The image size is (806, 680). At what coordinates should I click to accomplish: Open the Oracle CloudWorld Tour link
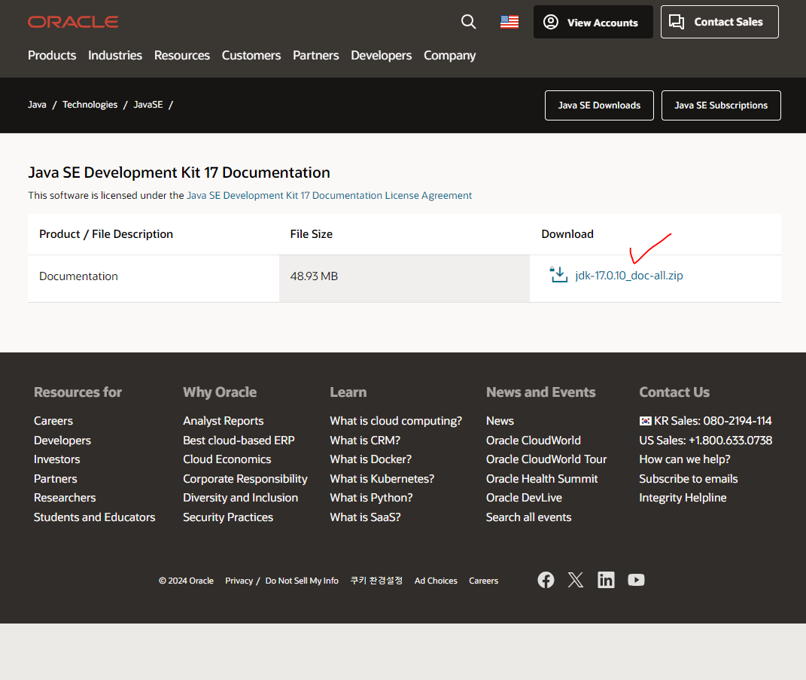click(x=546, y=459)
